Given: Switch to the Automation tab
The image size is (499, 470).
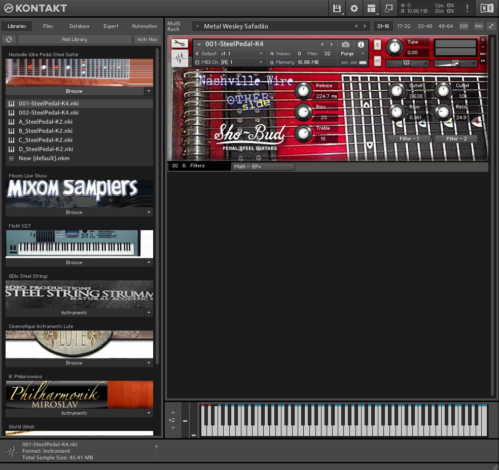Looking at the screenshot, I should pos(145,26).
